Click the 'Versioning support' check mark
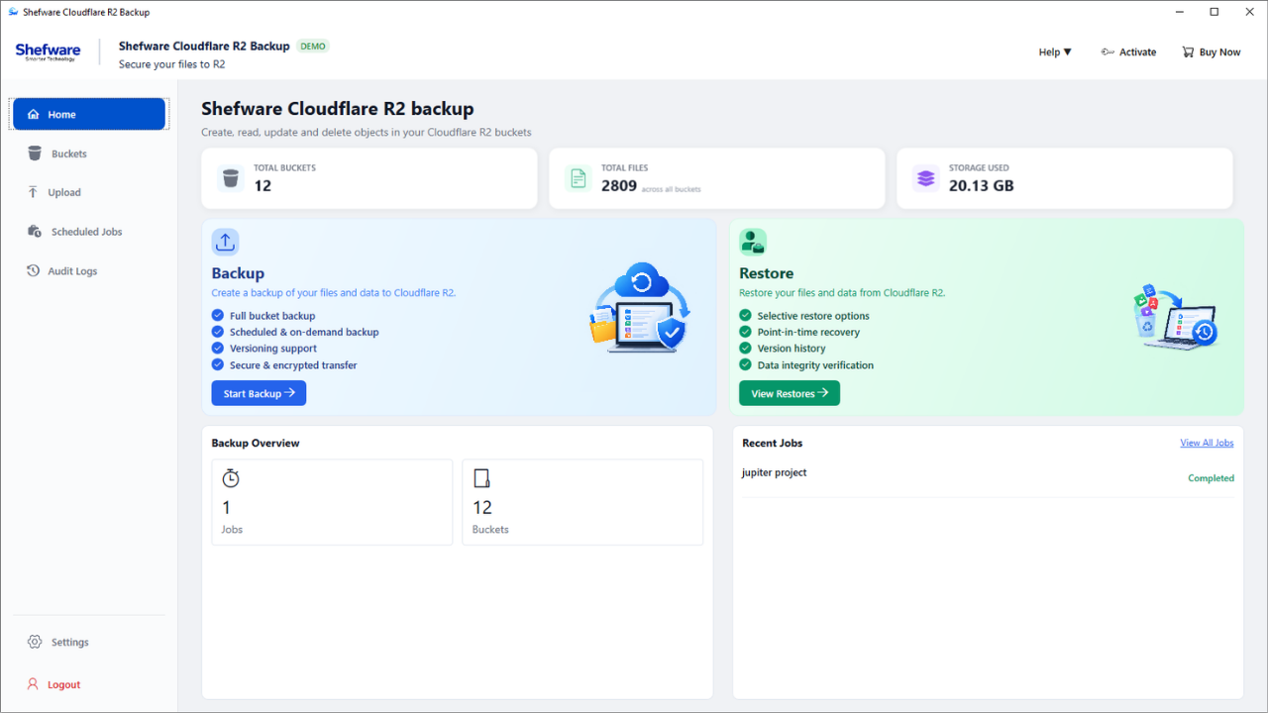Image resolution: width=1268 pixels, height=713 pixels. click(218, 348)
